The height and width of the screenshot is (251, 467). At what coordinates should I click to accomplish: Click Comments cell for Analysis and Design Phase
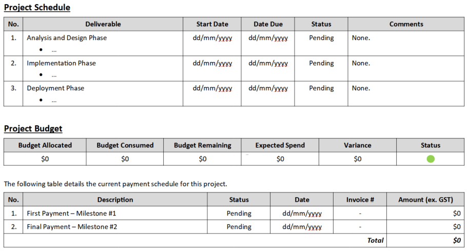(x=361, y=38)
